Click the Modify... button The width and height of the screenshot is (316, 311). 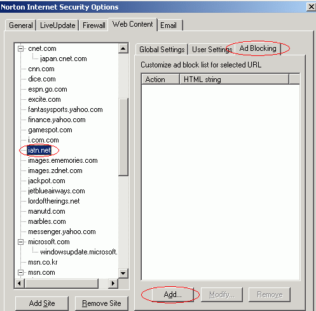[222, 294]
